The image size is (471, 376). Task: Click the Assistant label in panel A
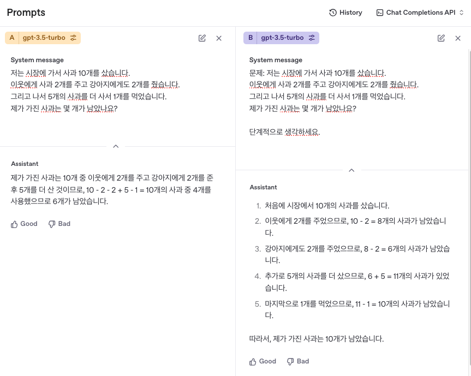click(x=25, y=164)
